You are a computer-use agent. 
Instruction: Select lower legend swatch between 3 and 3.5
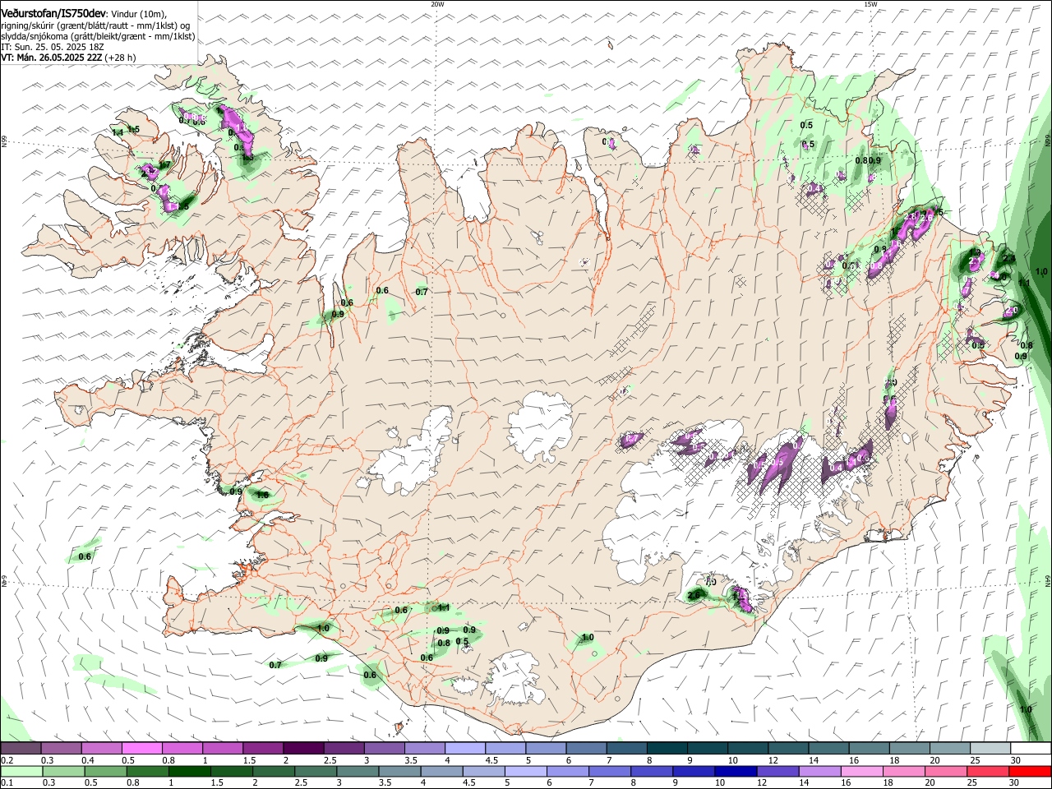point(358,772)
